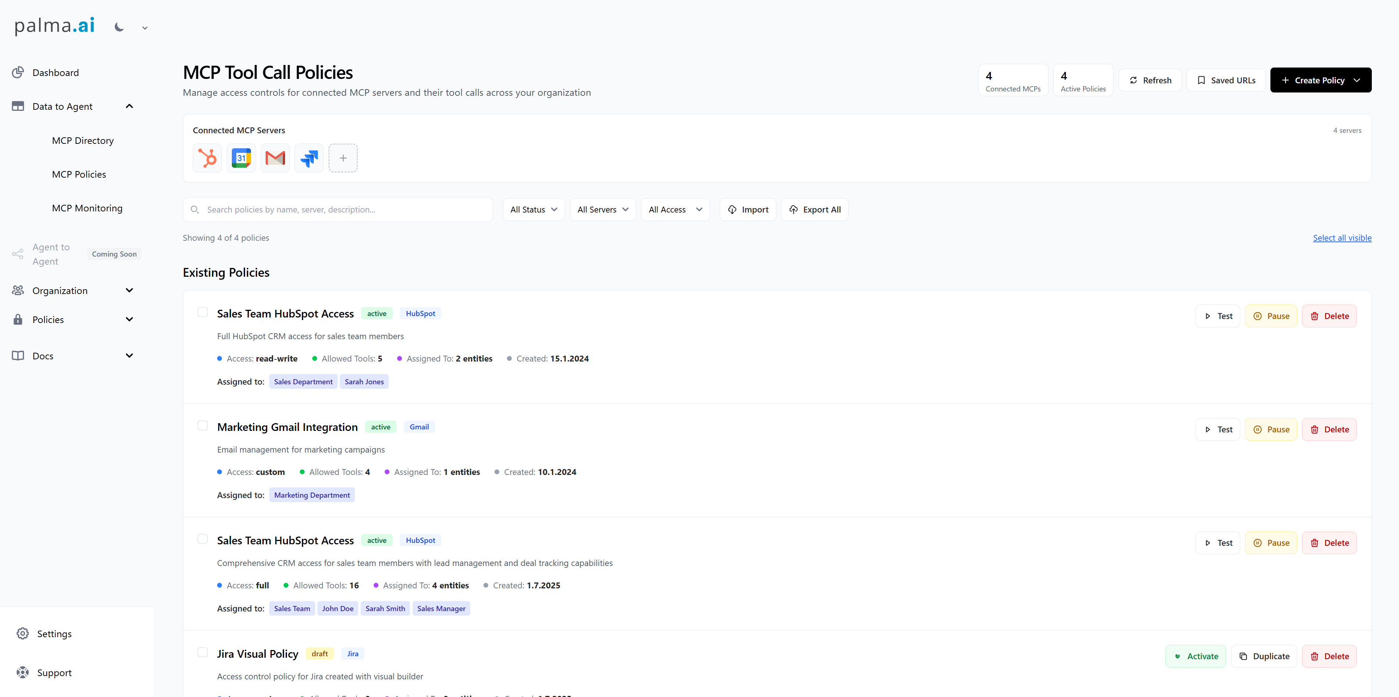Check the first Sales Team HubSpot Access checkbox
Viewport: 1399px width, 697px height.
(202, 312)
